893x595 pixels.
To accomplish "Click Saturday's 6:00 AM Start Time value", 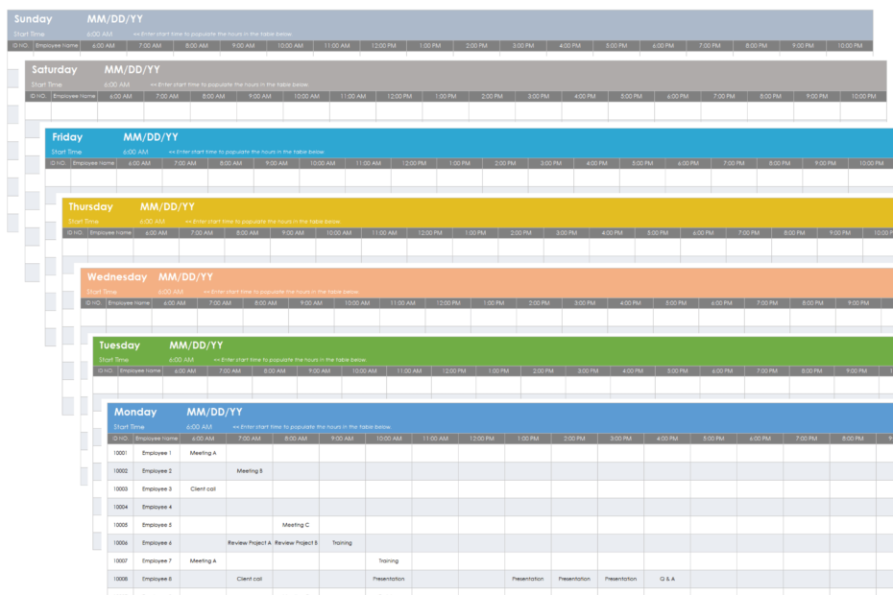I will click(117, 84).
